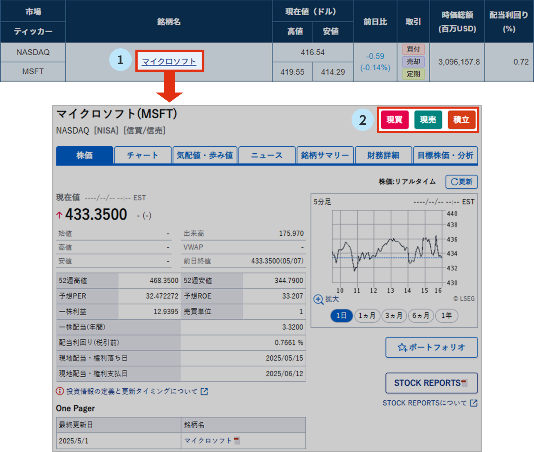Open the 財務詳細 tab

click(383, 155)
